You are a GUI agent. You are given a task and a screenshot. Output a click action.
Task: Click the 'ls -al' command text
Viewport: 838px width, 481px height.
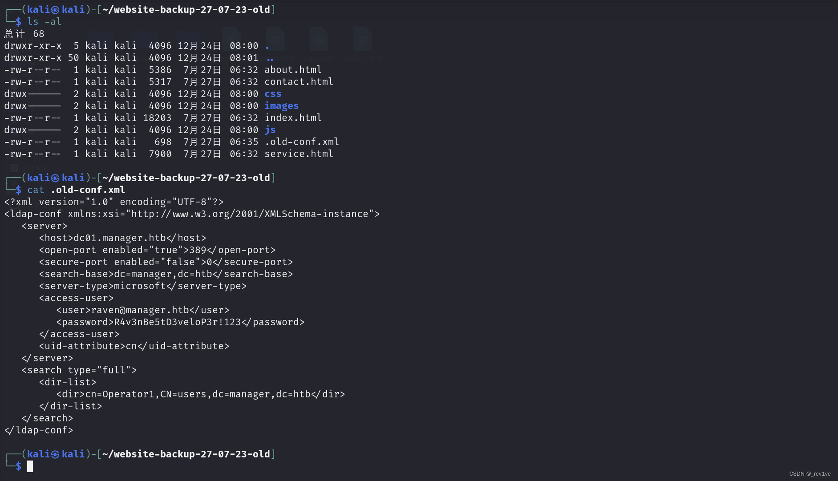click(44, 22)
